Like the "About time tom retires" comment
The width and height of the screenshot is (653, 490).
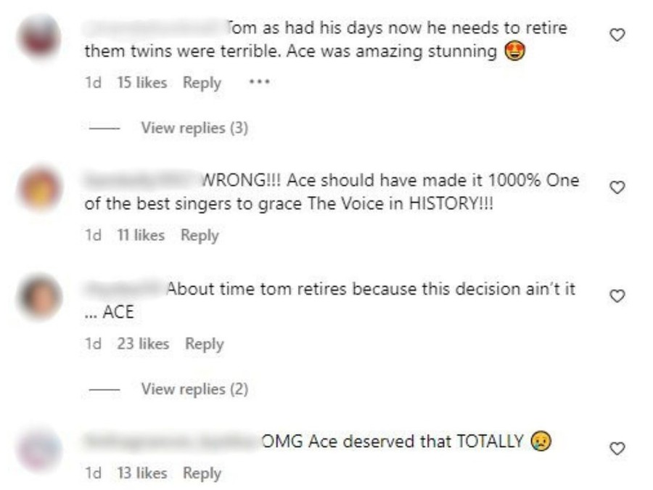coord(617,296)
